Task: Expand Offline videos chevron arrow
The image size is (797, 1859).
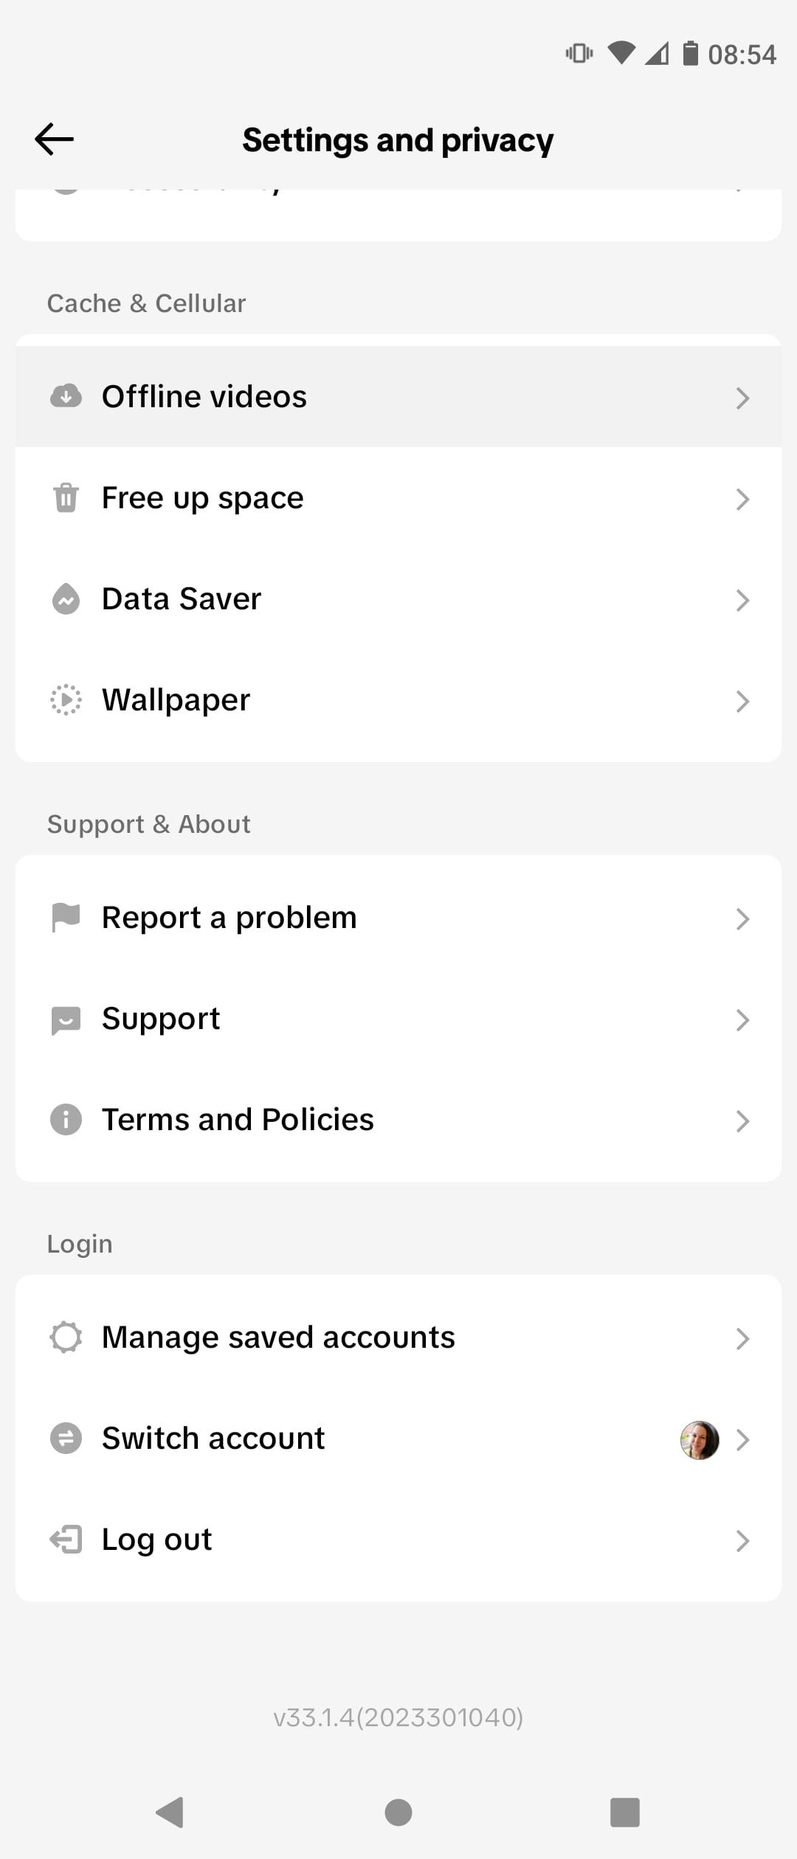Action: [742, 398]
